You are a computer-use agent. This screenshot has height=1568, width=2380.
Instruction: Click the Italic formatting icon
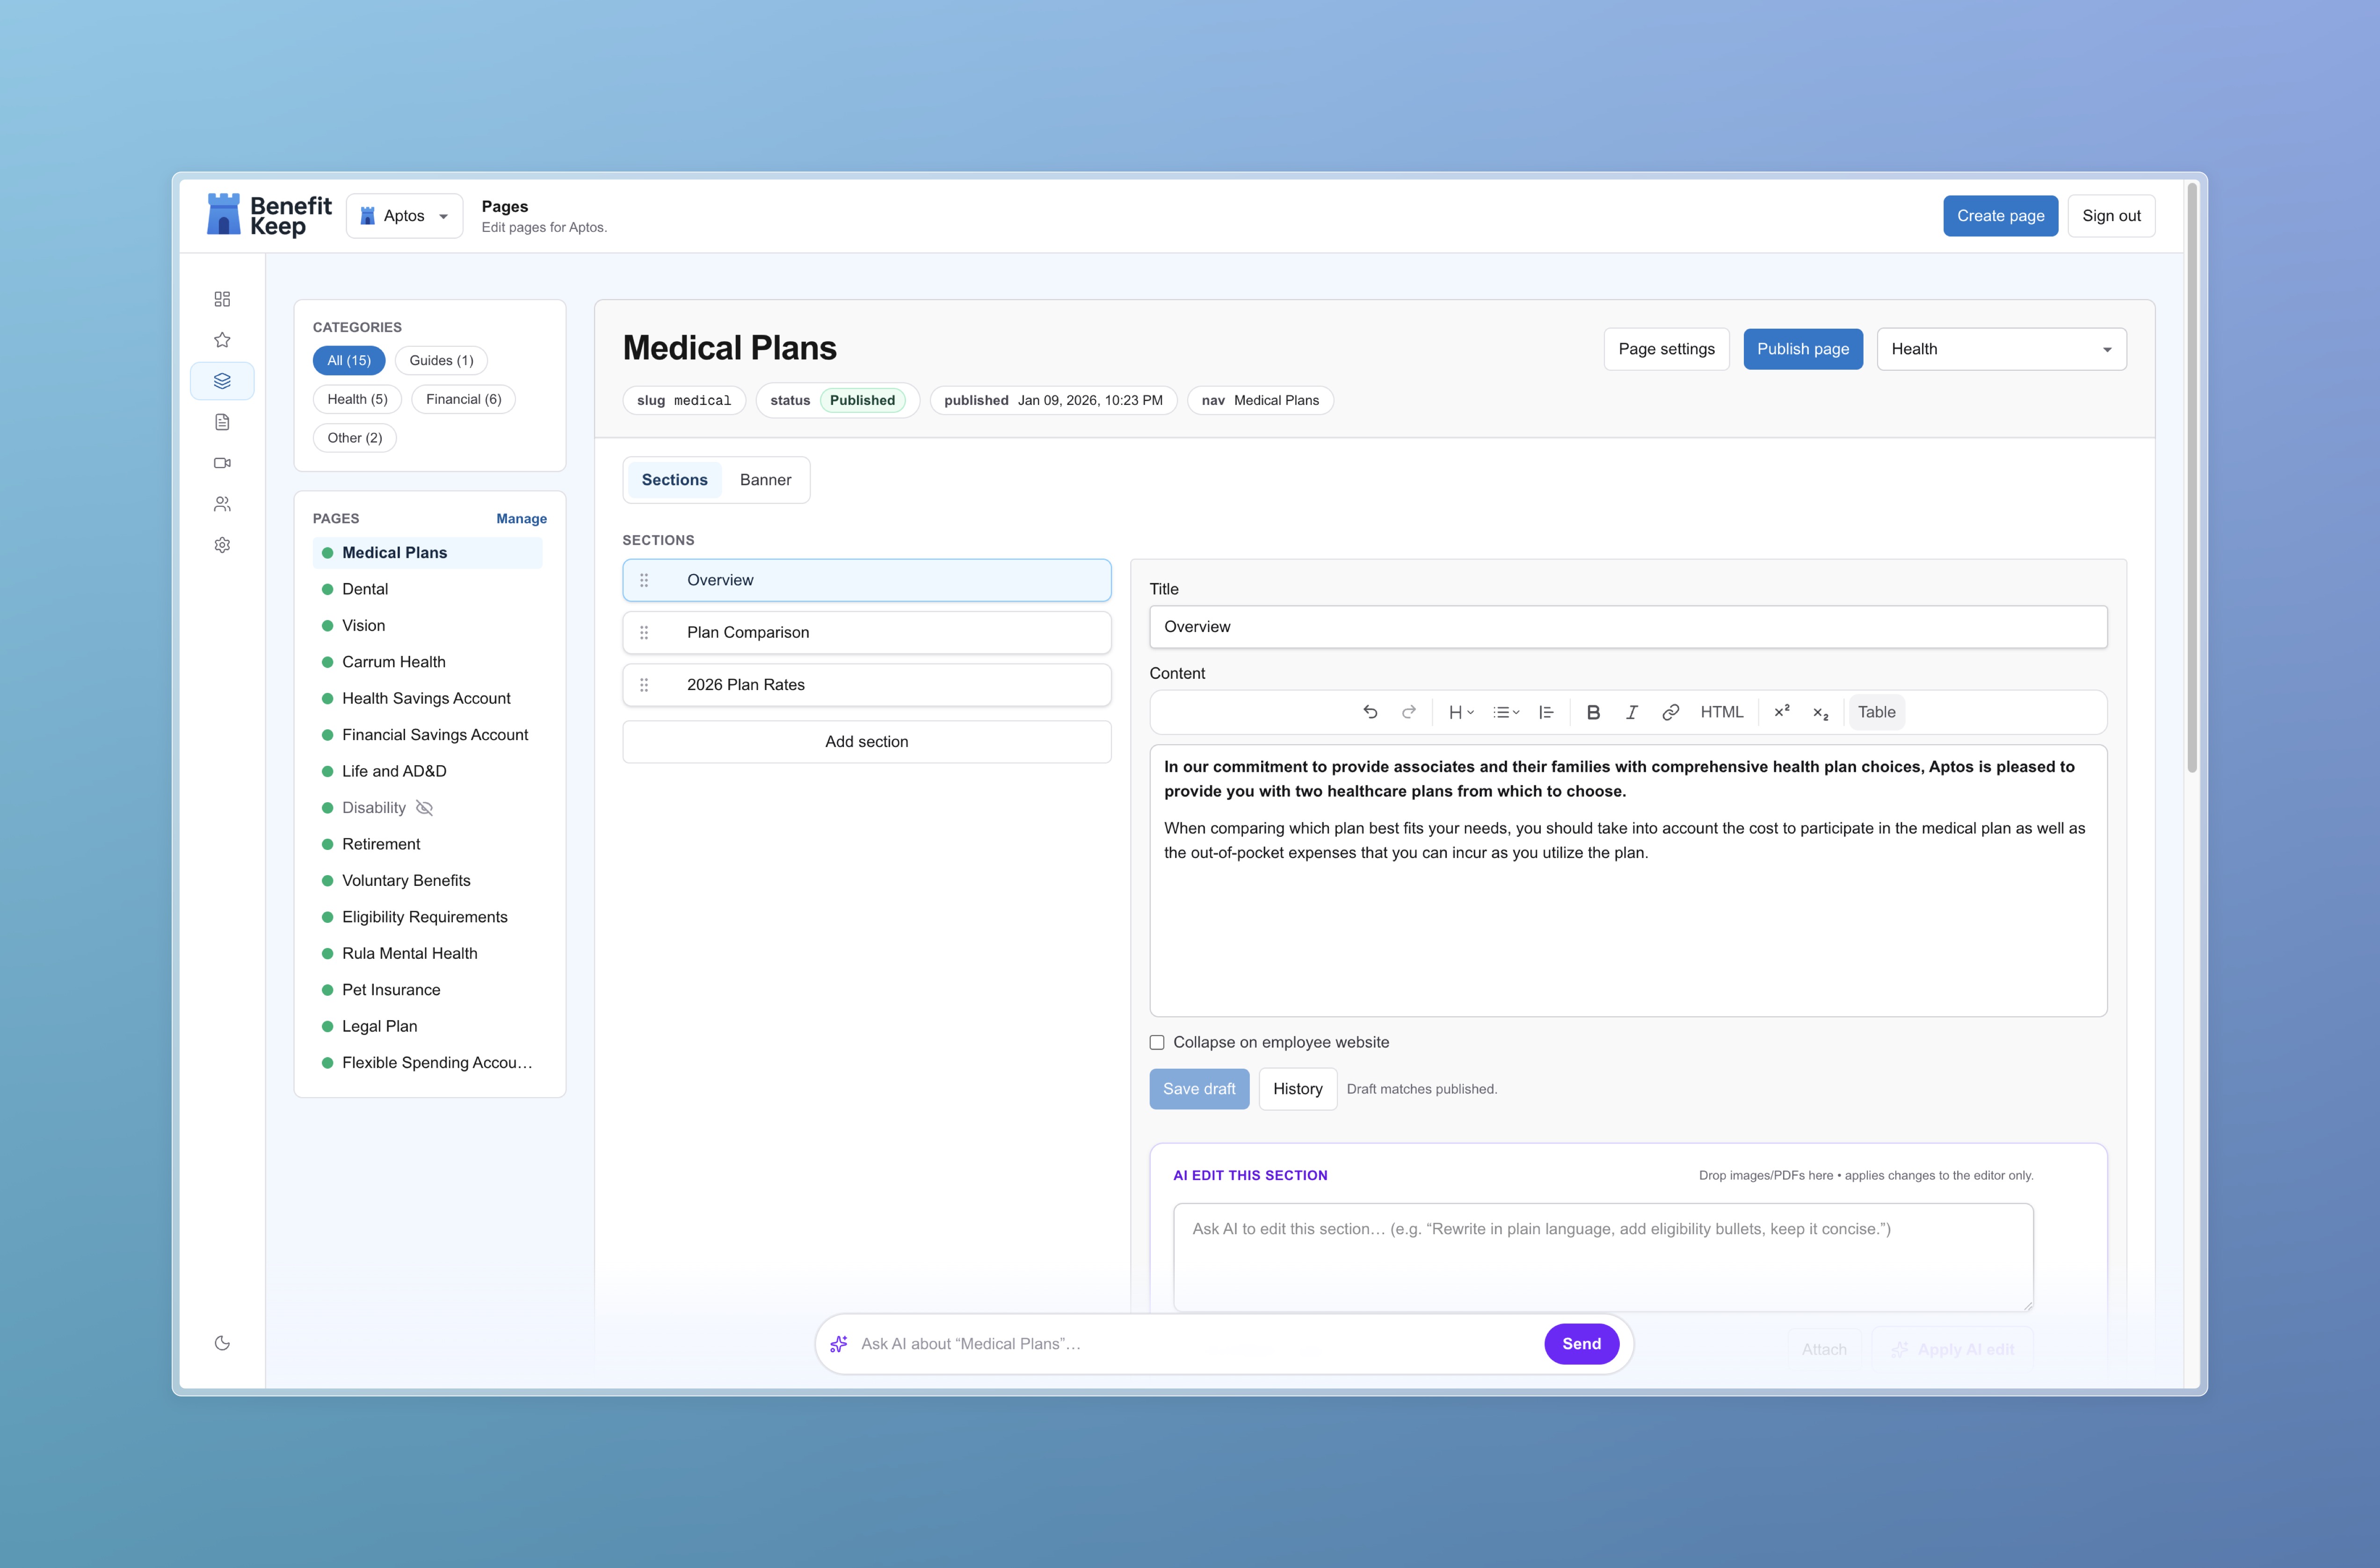click(1632, 712)
